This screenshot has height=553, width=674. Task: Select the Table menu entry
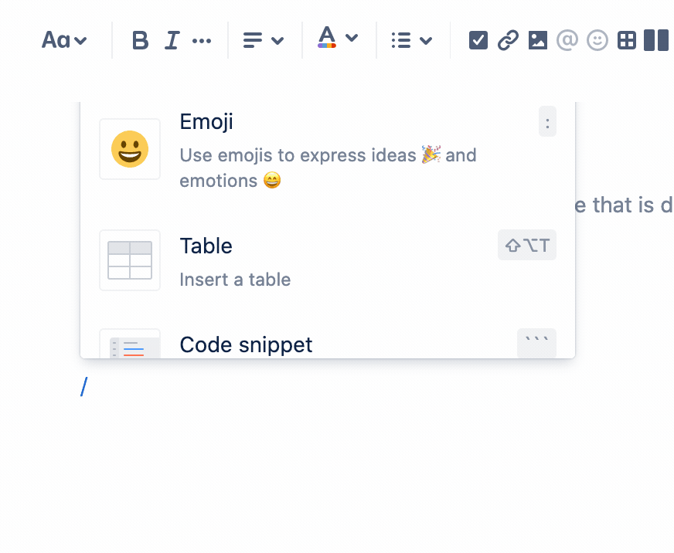[x=328, y=260]
